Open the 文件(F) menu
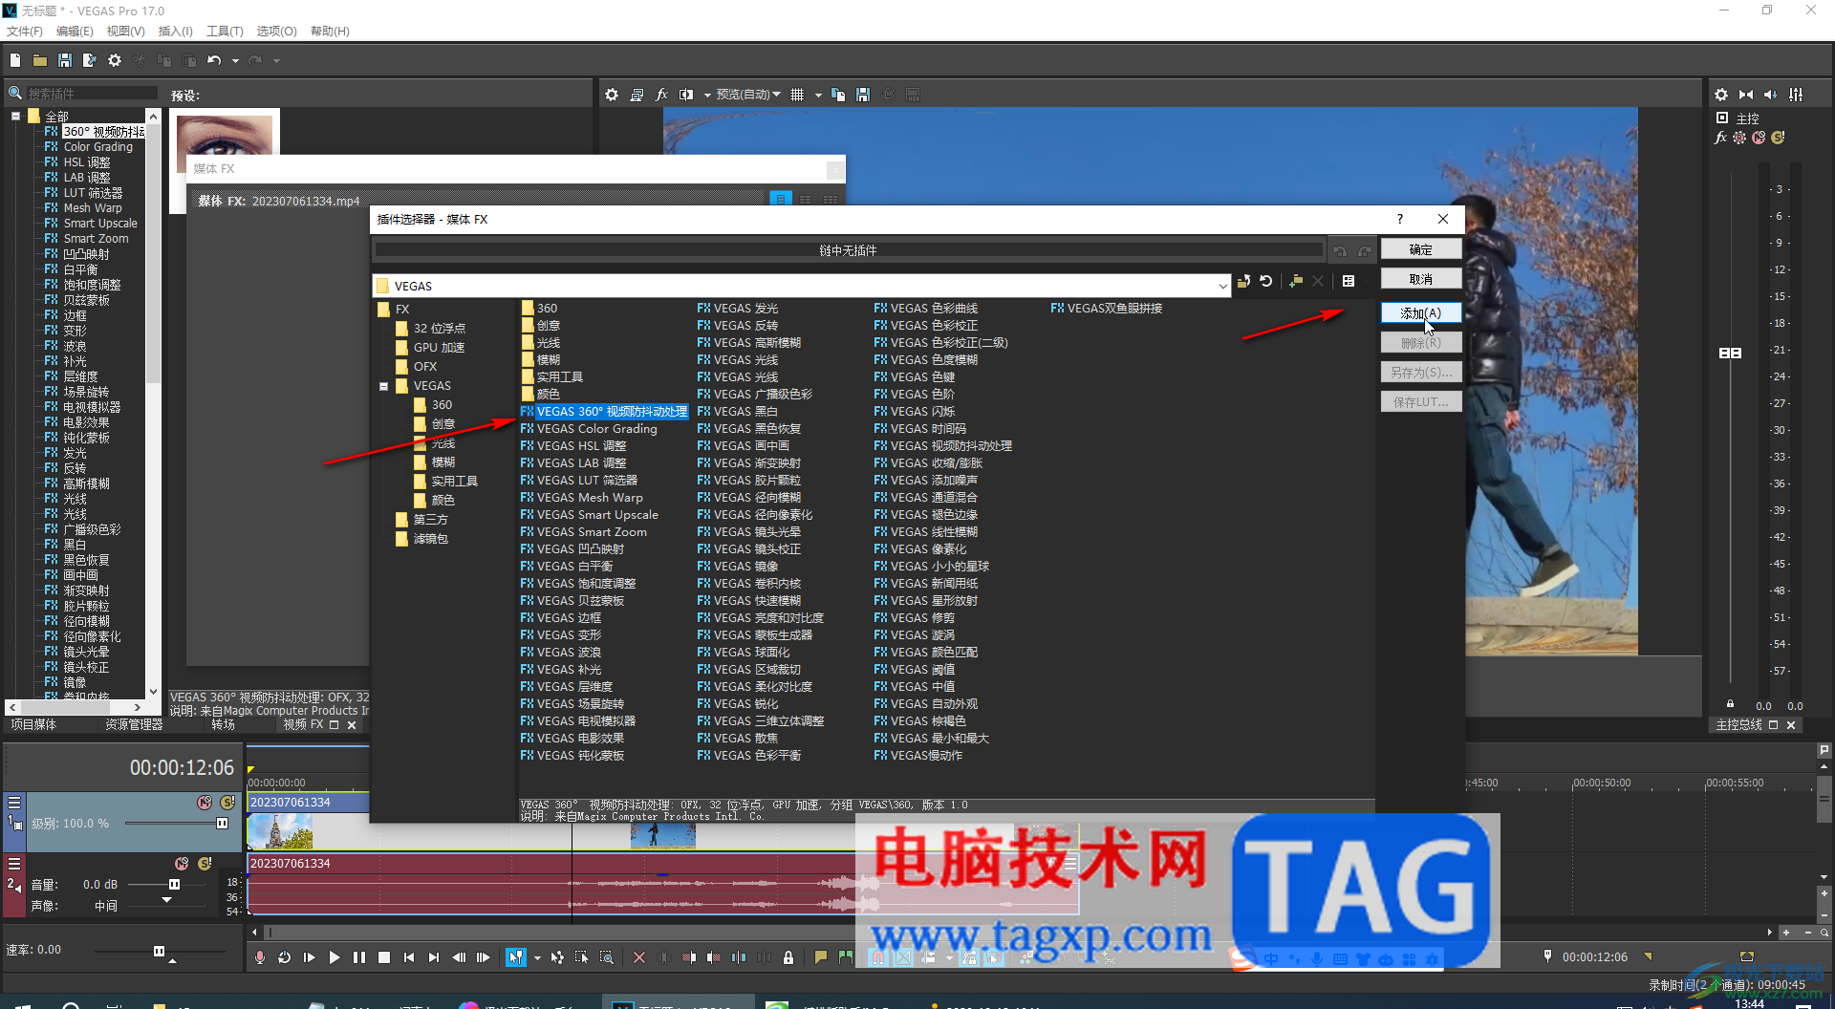1835x1009 pixels. pyautogui.click(x=25, y=32)
